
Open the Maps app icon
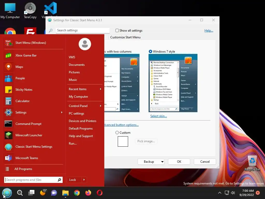pos(9,67)
